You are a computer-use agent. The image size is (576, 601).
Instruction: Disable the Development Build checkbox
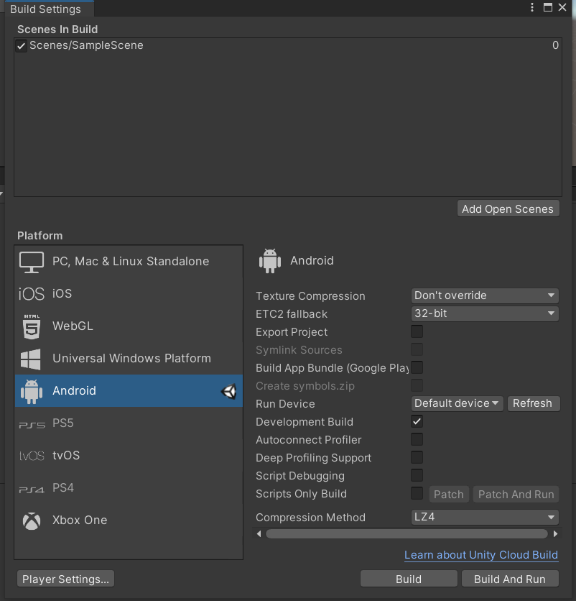[x=417, y=421]
